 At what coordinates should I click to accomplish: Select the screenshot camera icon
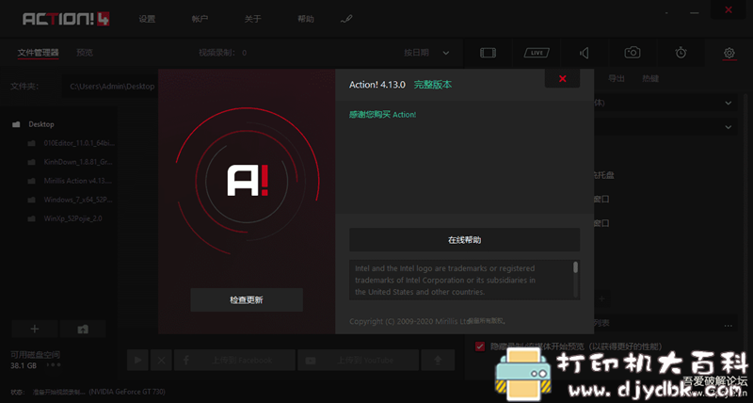click(x=633, y=53)
